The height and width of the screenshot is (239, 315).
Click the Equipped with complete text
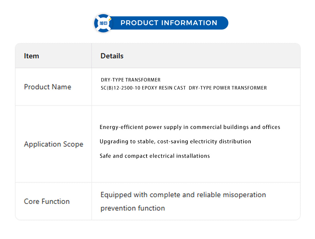click(x=140, y=195)
